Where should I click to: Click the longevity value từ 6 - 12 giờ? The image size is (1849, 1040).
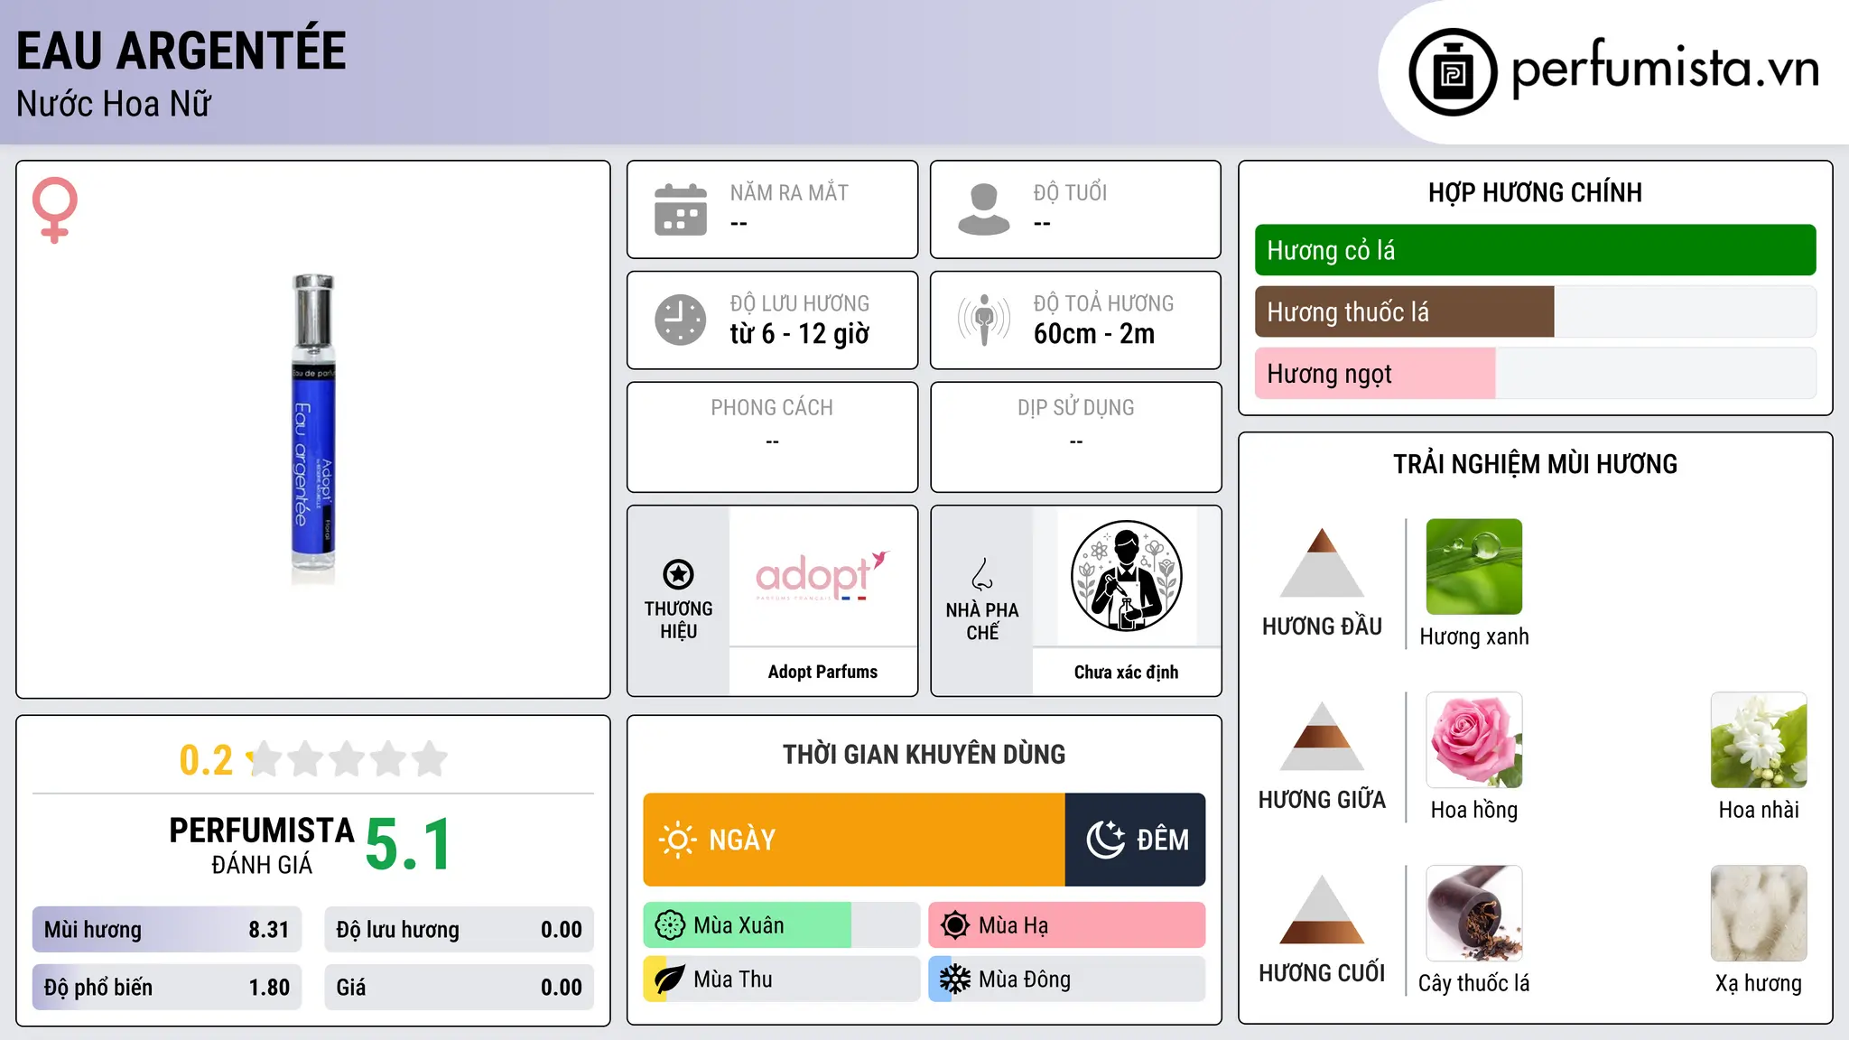[x=800, y=334]
